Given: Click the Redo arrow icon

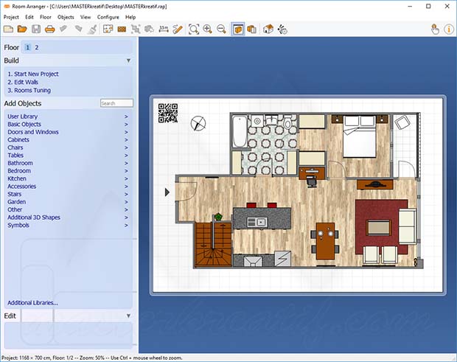Looking at the screenshot, I should pyautogui.click(x=78, y=29).
